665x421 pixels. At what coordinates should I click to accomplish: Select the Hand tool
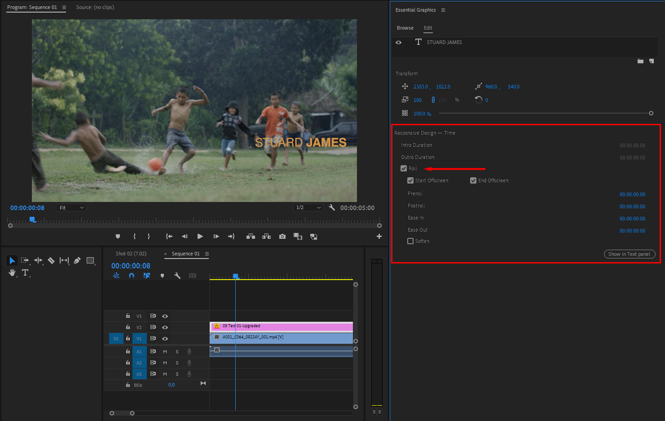pos(12,272)
